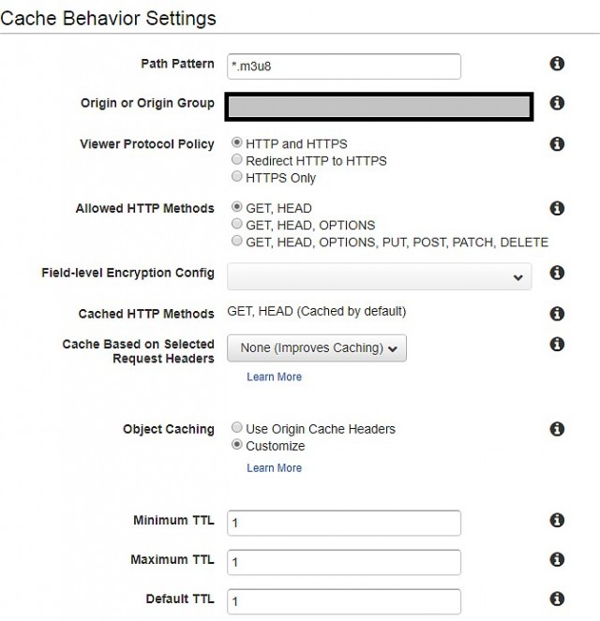Click info icon beside Field-level Encryption Config
The height and width of the screenshot is (621, 600).
(557, 273)
